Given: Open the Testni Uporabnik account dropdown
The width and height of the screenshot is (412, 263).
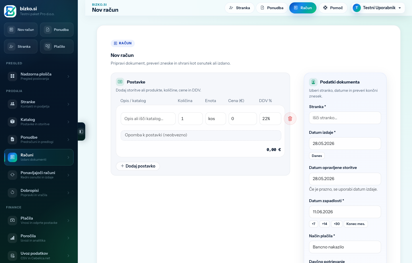Looking at the screenshot, I should 378,8.
